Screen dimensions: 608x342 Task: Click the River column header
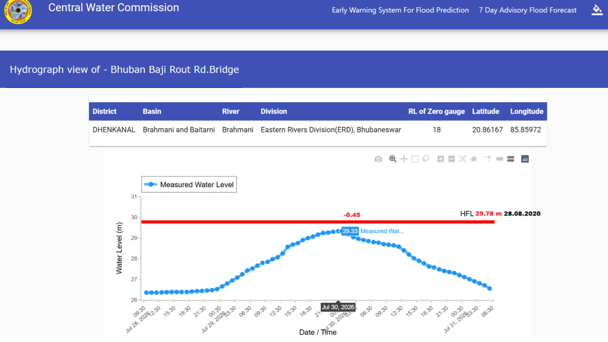click(231, 112)
